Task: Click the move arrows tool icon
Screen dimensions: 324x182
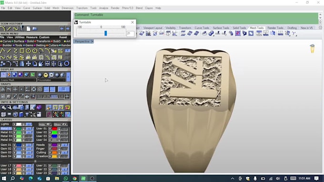Action: pyautogui.click(x=28, y=64)
